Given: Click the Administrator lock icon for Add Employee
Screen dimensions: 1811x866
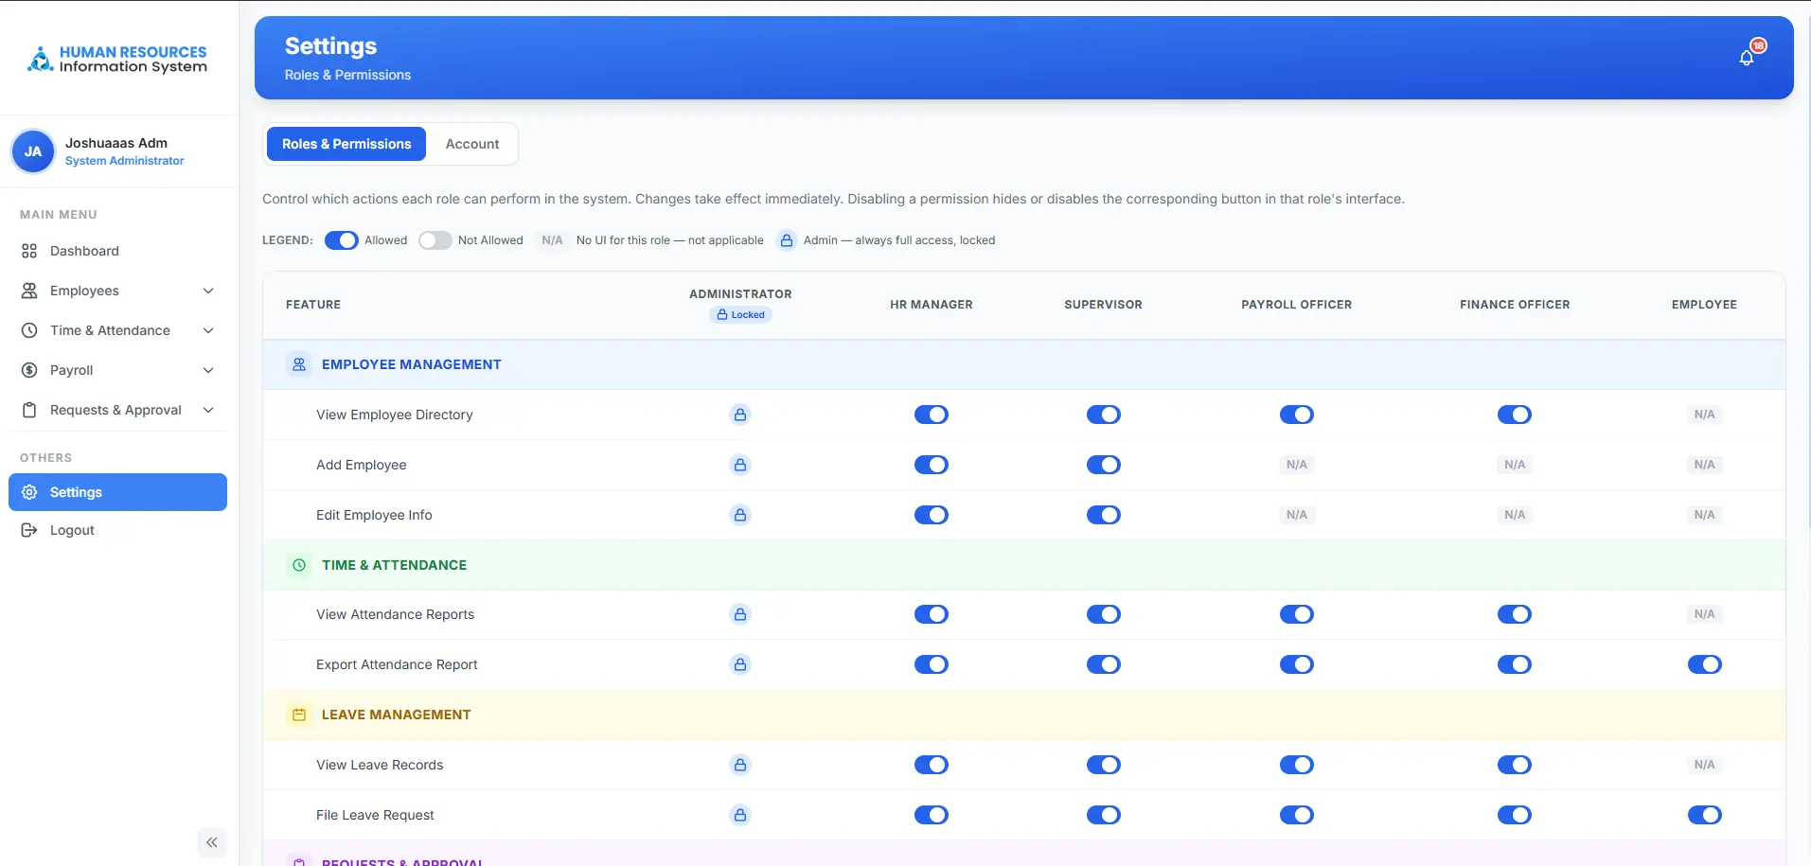Looking at the screenshot, I should 740,465.
